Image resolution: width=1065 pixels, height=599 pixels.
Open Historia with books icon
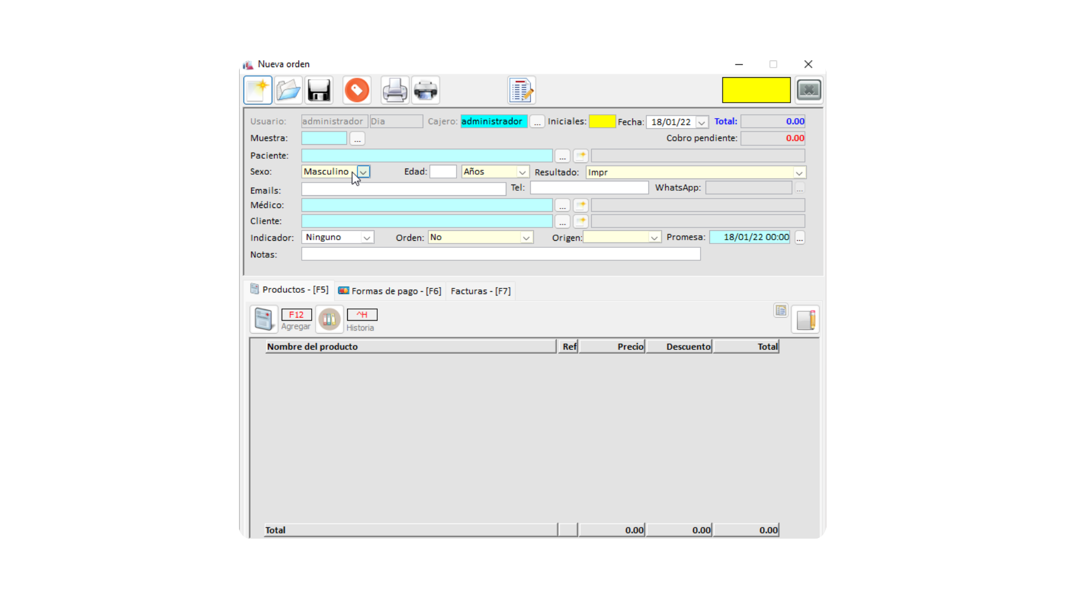coord(329,319)
